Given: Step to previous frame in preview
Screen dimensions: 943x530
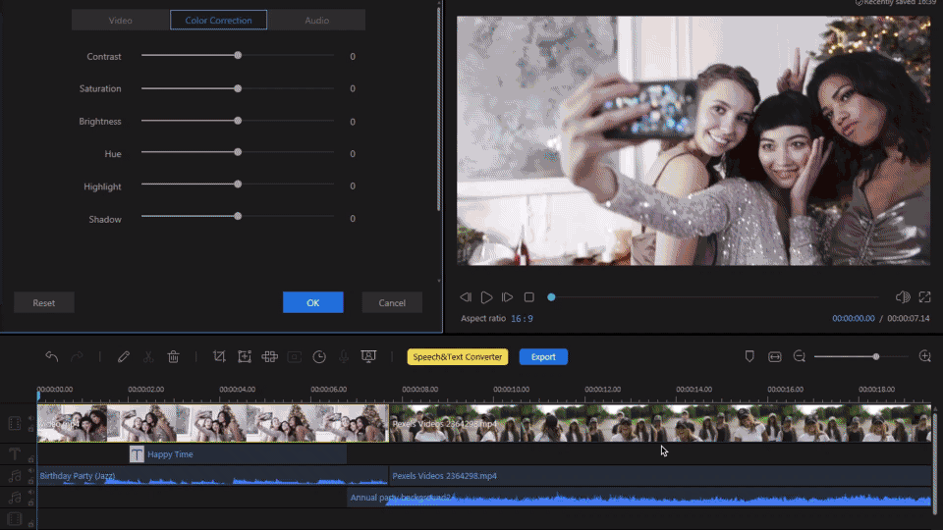Looking at the screenshot, I should tap(466, 296).
